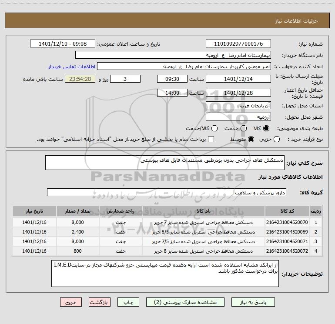Click buyer organization name field

173,55
